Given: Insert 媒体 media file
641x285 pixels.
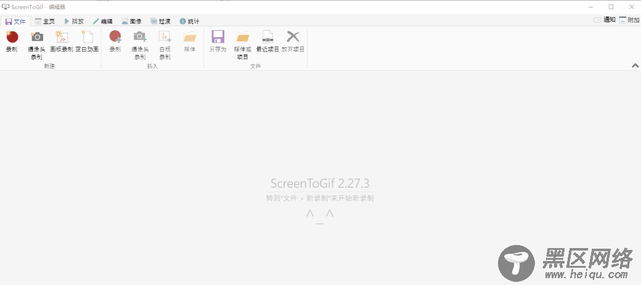Looking at the screenshot, I should [190, 41].
